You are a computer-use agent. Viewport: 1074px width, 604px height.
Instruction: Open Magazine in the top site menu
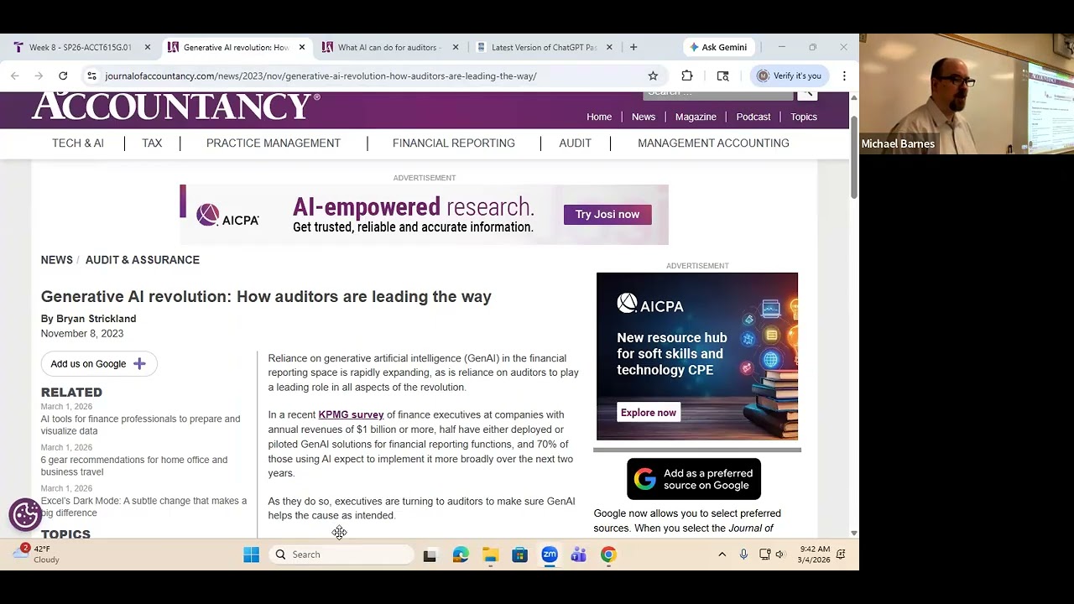(x=696, y=117)
